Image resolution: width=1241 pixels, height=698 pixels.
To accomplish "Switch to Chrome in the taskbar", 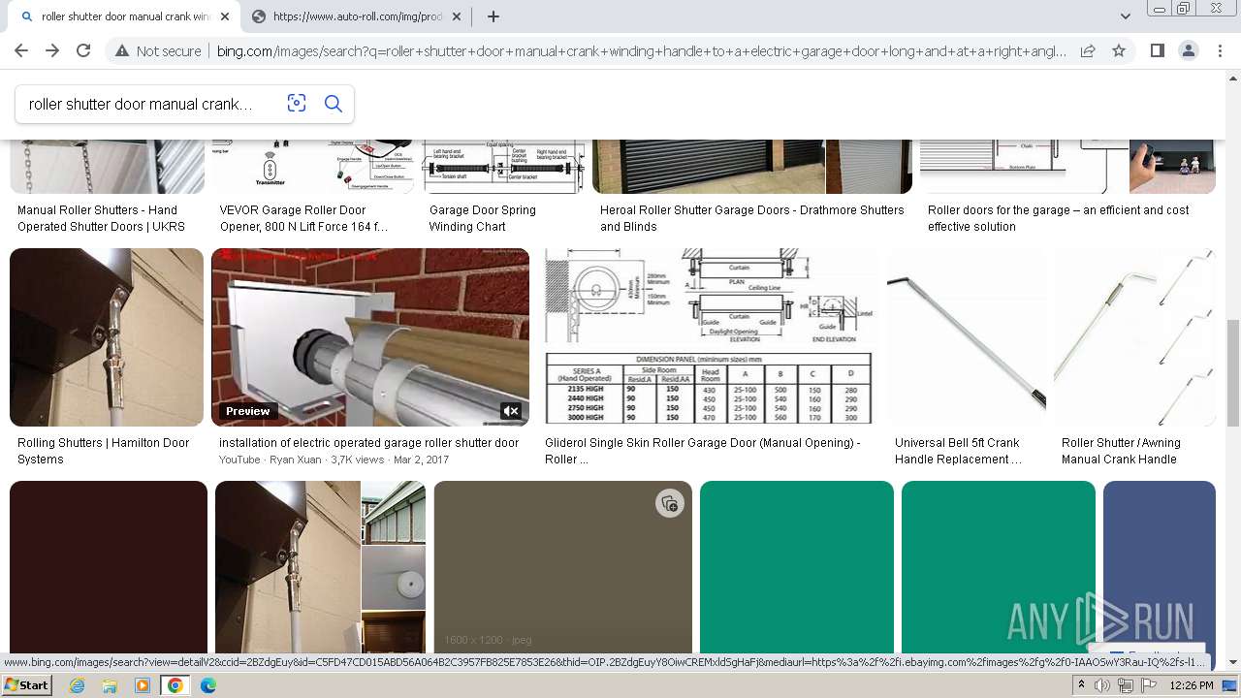I will (x=175, y=685).
